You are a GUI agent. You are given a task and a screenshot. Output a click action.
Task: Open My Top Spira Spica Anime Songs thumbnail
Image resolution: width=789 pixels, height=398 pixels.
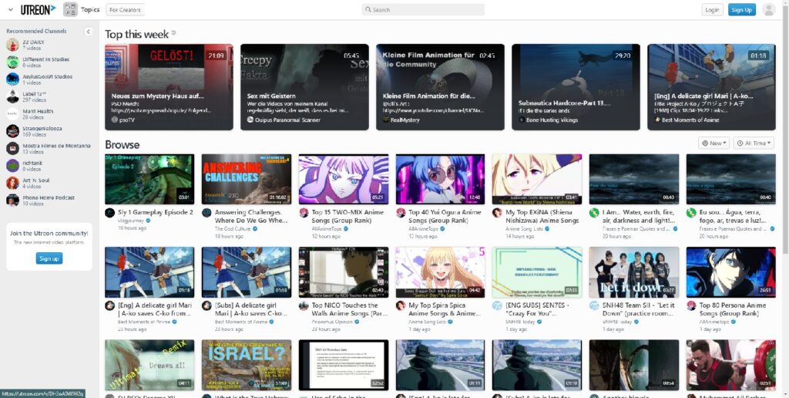pyautogui.click(x=440, y=272)
